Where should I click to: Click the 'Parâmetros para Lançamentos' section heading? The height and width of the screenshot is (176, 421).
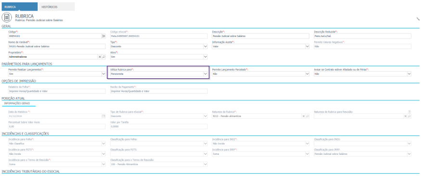tap(27, 64)
